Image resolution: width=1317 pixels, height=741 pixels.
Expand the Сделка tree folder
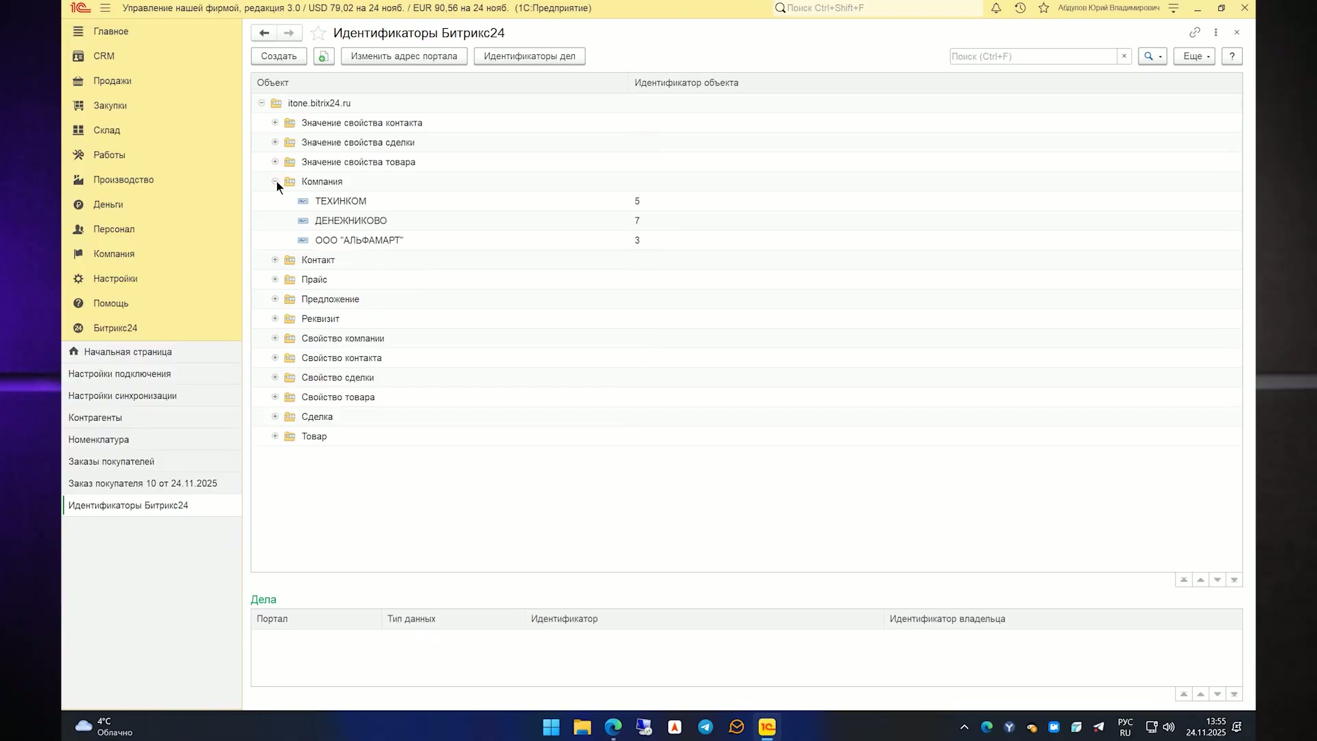click(x=275, y=416)
